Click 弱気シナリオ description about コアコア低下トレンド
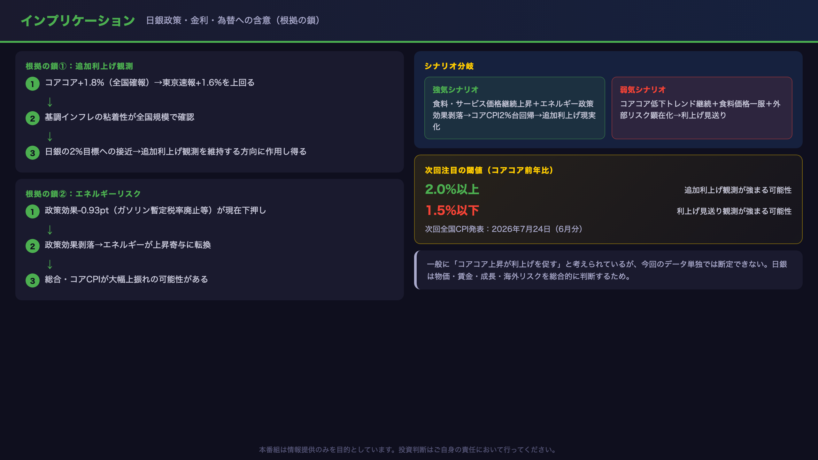The image size is (818, 460). 700,110
